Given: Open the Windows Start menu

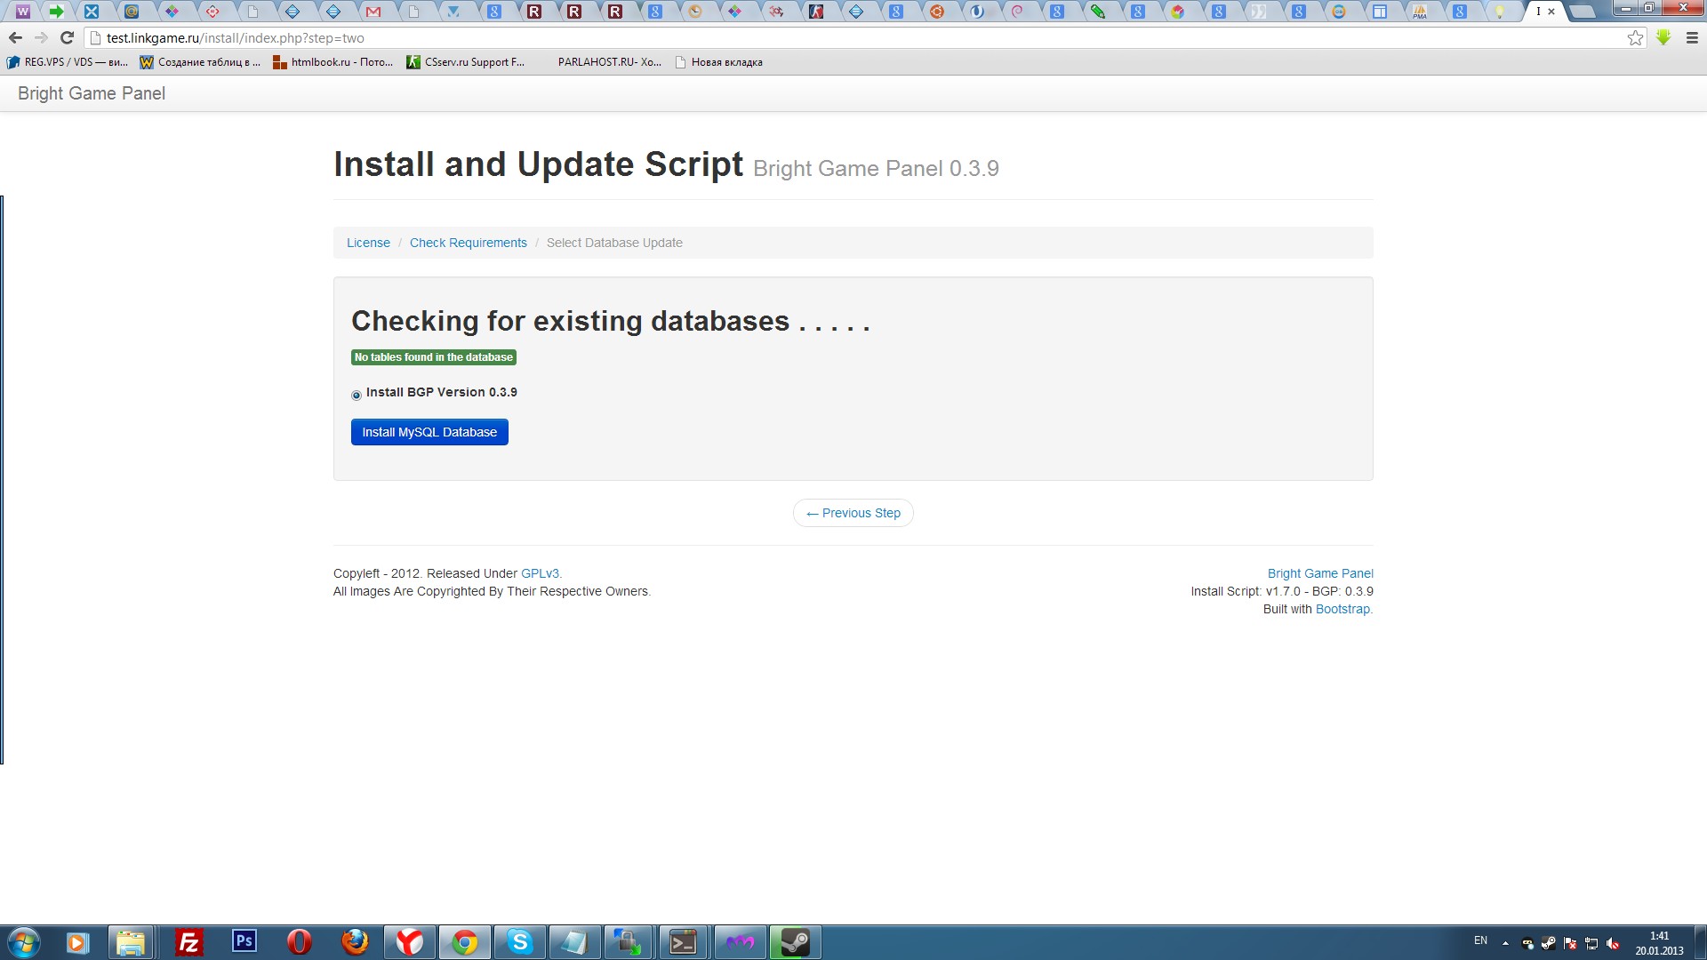Looking at the screenshot, I should pos(24,942).
